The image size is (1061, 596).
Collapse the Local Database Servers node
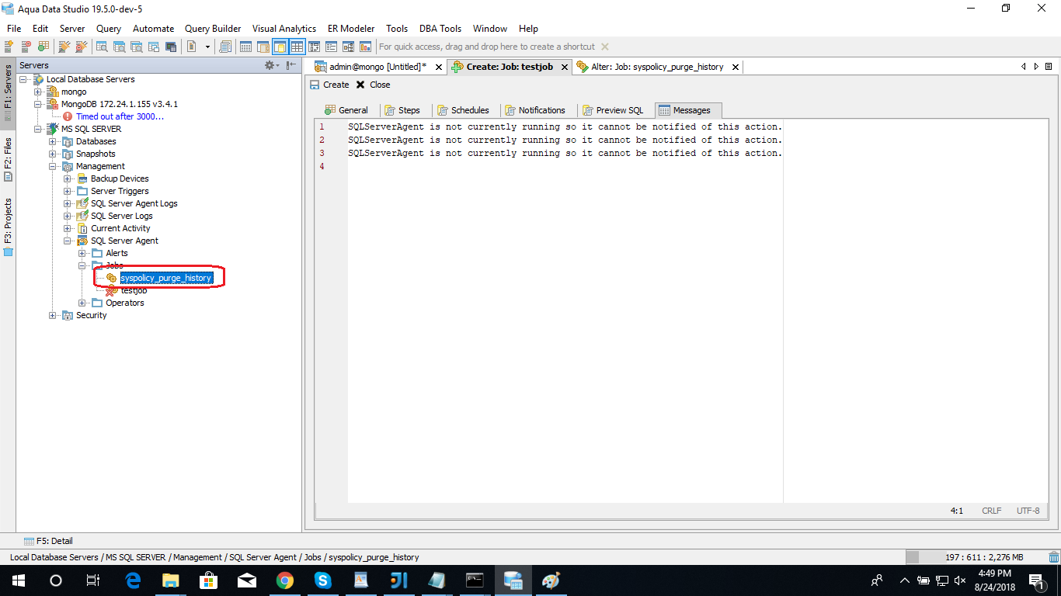click(23, 79)
